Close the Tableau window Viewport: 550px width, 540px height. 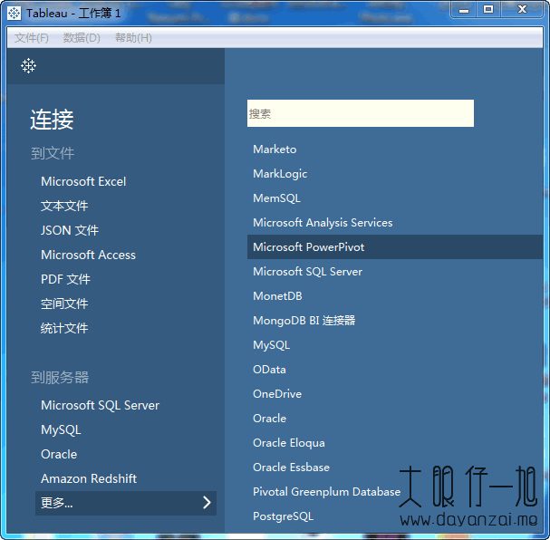522,10
